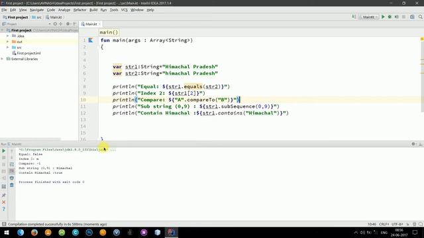Open the Analyze menu

[64, 10]
